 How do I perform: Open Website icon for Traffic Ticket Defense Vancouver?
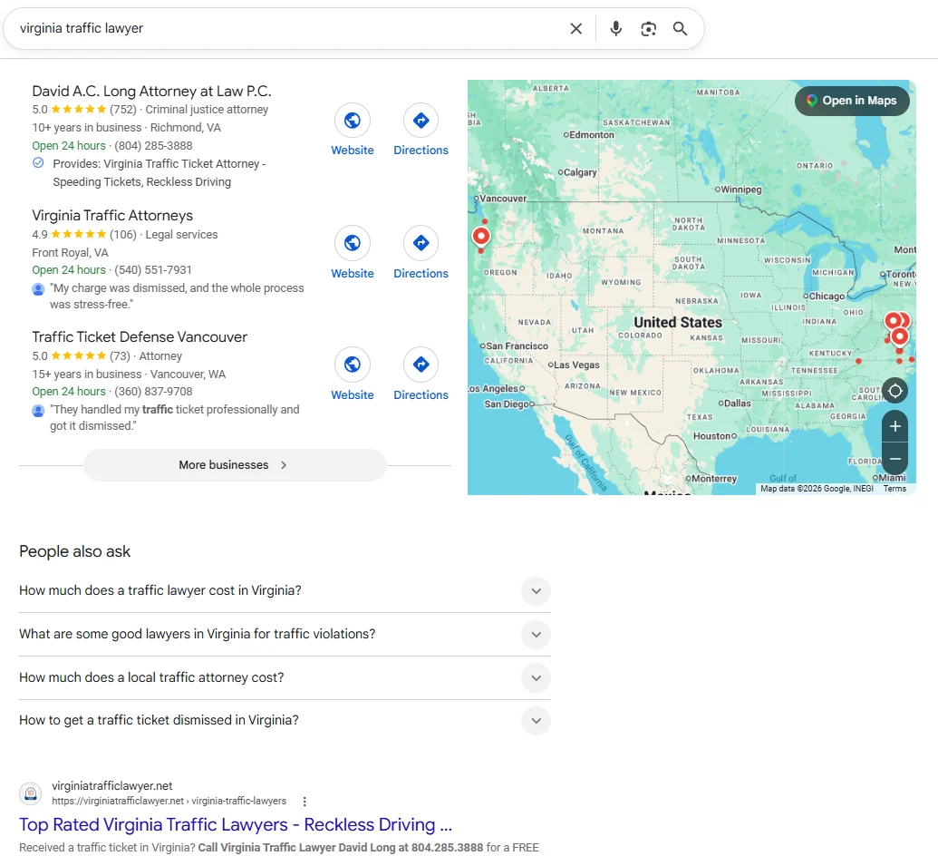pyautogui.click(x=353, y=365)
